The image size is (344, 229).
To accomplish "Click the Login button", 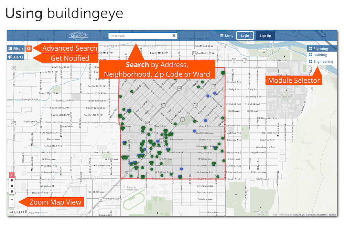I will point(245,35).
